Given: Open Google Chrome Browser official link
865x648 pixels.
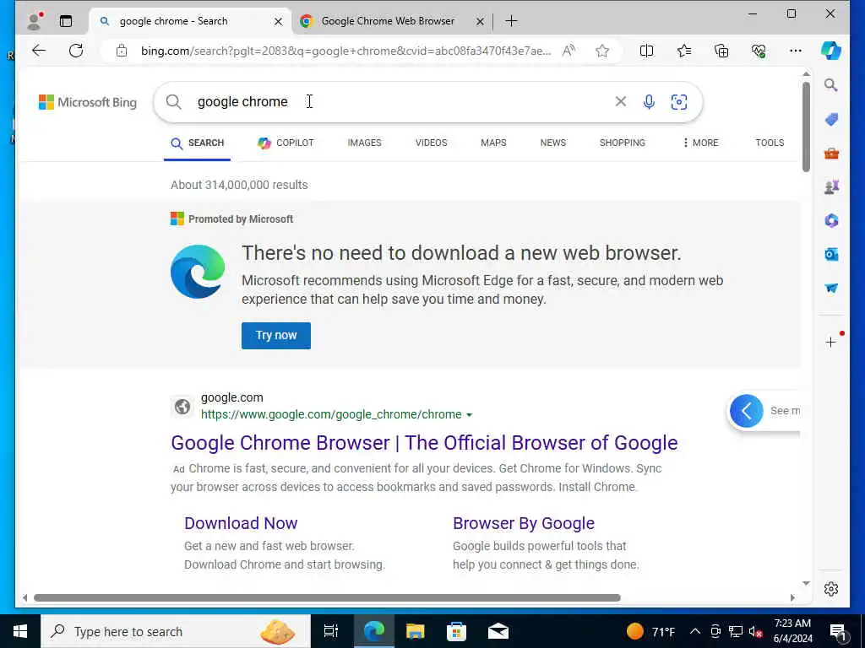Looking at the screenshot, I should 424,443.
